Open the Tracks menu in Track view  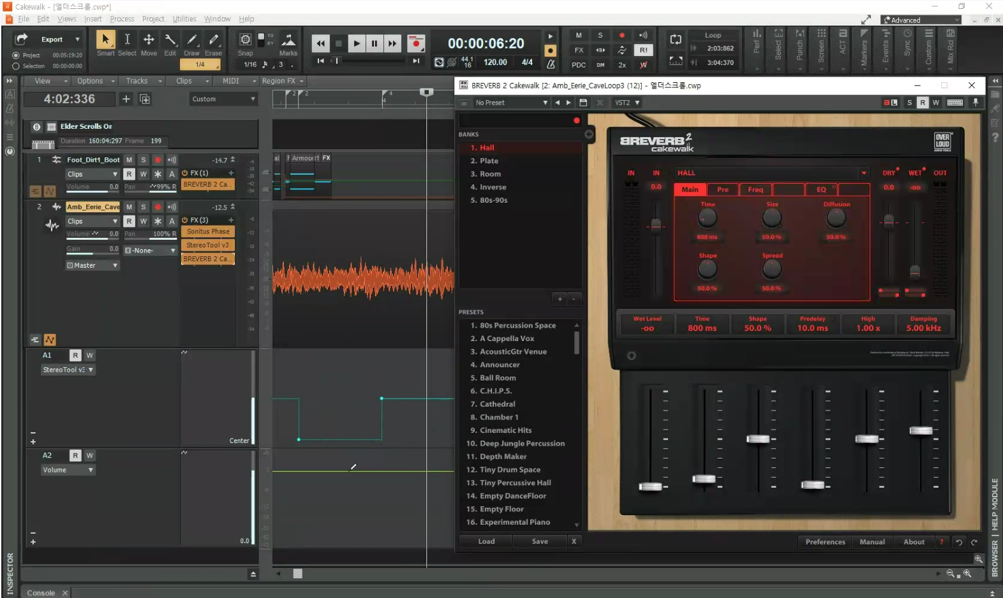tap(144, 81)
